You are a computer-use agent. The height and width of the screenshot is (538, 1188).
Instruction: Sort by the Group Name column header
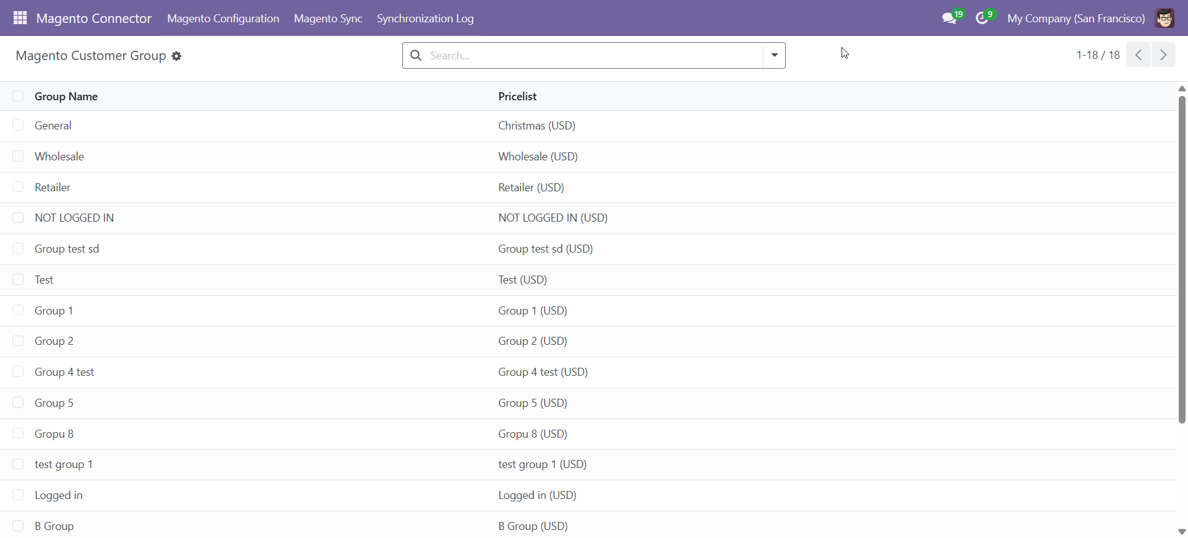coord(66,97)
